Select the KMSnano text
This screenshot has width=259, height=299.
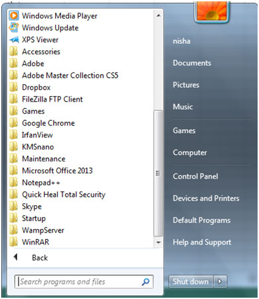38,147
